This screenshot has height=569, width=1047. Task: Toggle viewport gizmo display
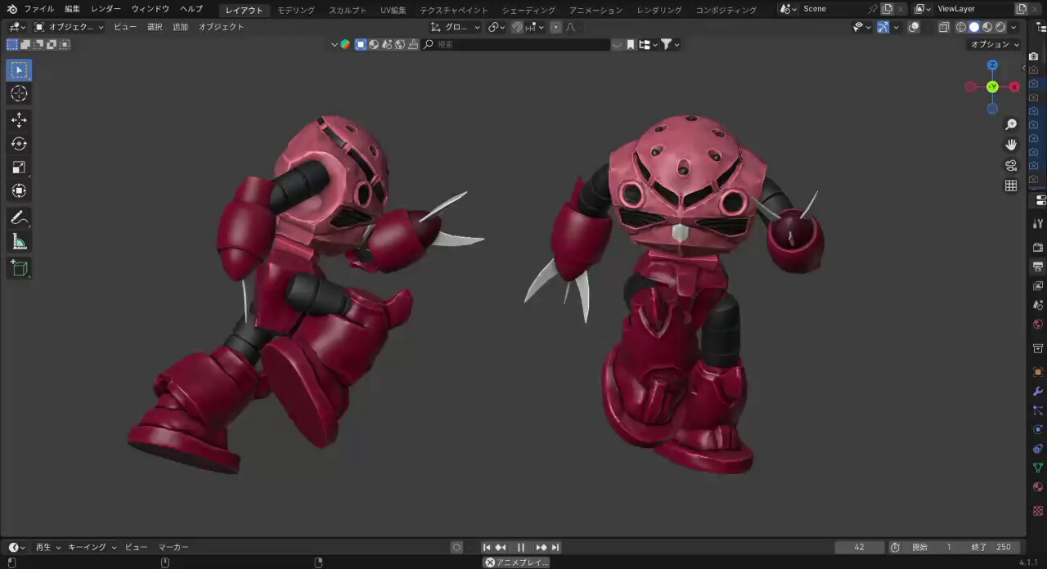(883, 27)
